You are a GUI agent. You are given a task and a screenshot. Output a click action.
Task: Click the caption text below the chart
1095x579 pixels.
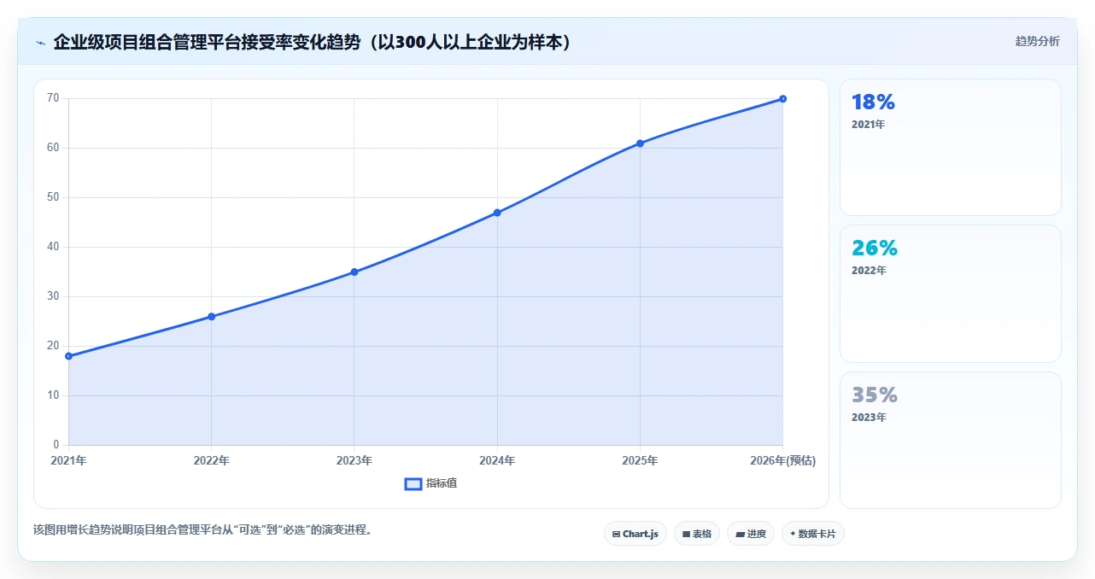click(202, 529)
